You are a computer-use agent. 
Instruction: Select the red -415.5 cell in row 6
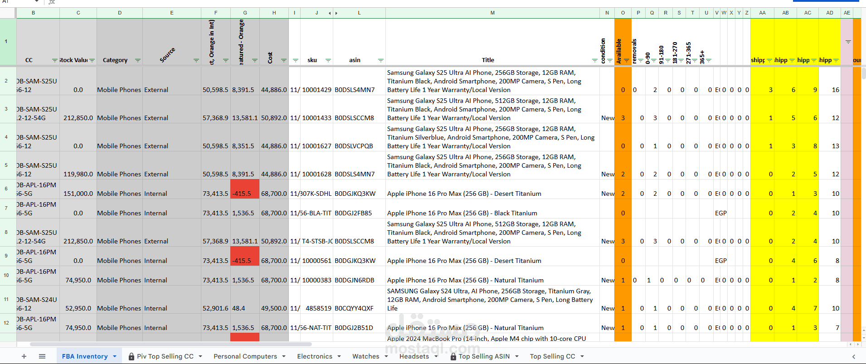(x=245, y=189)
